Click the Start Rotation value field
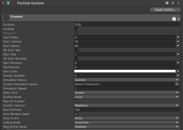Image resolution: width=183 pixels, height=130 pixels. tap(125, 63)
